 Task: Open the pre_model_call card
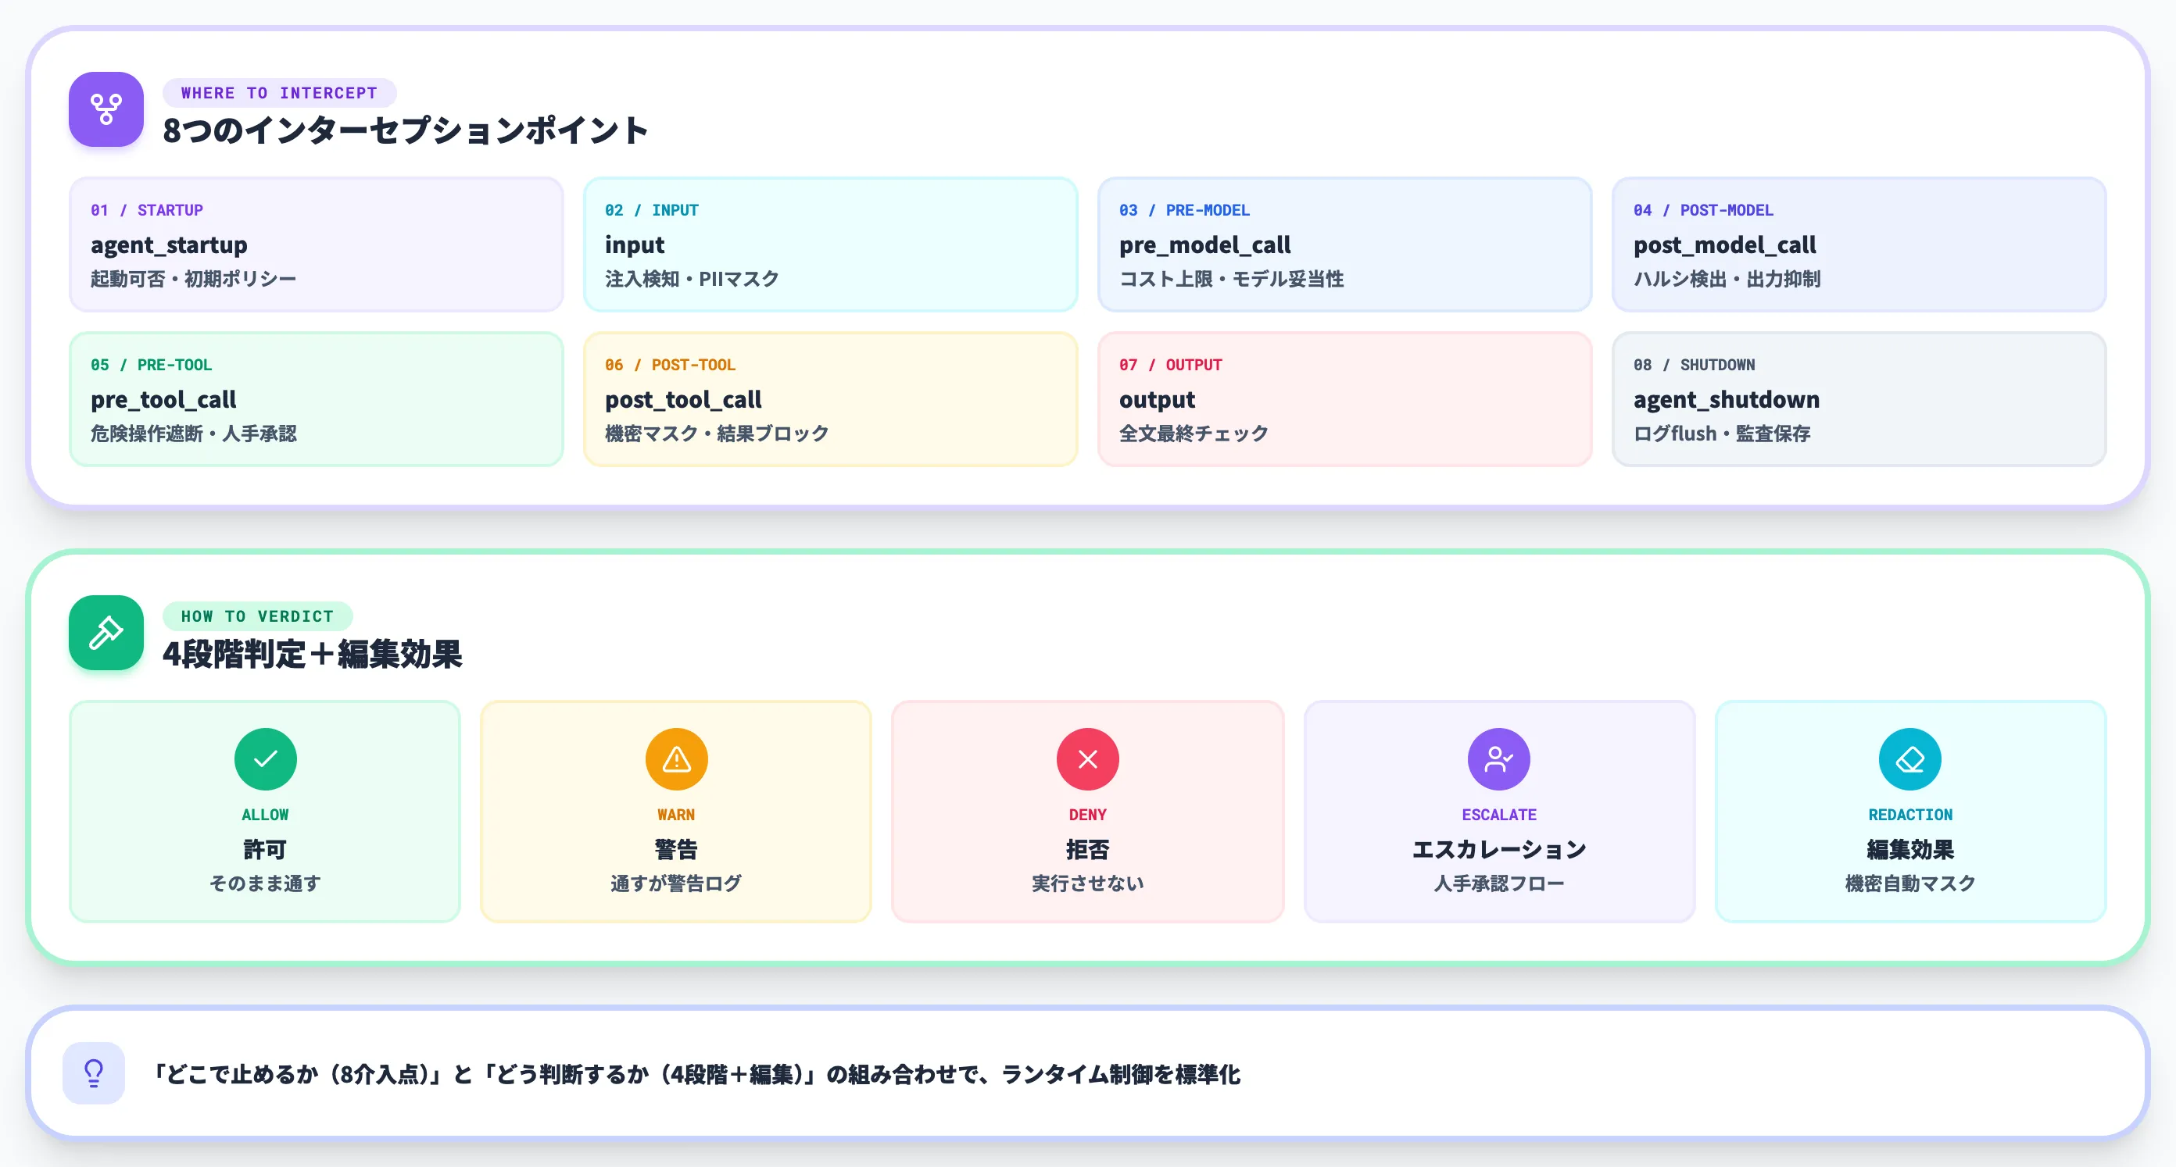(x=1345, y=244)
